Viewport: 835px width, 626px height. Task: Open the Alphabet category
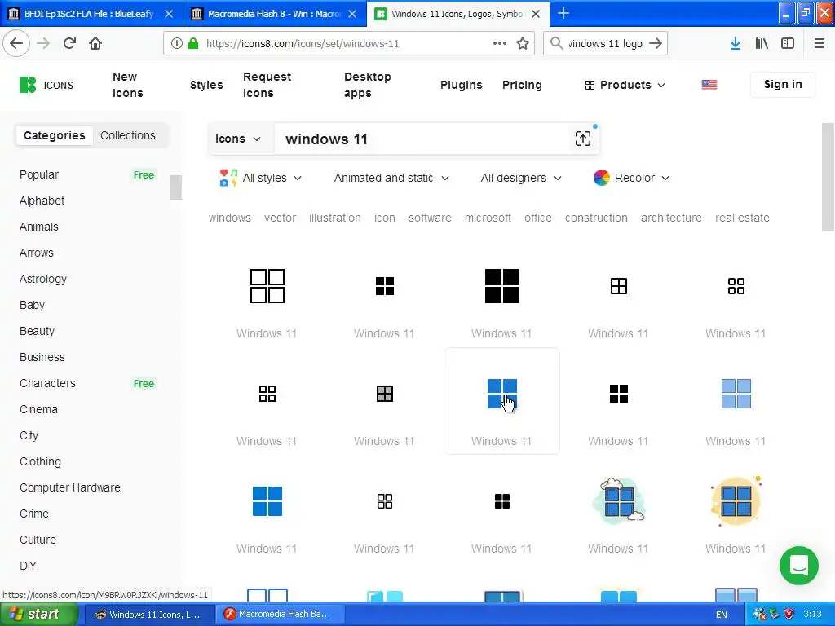tap(42, 201)
